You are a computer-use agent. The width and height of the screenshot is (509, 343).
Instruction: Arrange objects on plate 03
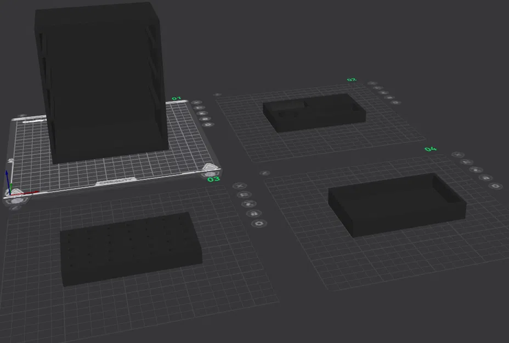pos(249,204)
